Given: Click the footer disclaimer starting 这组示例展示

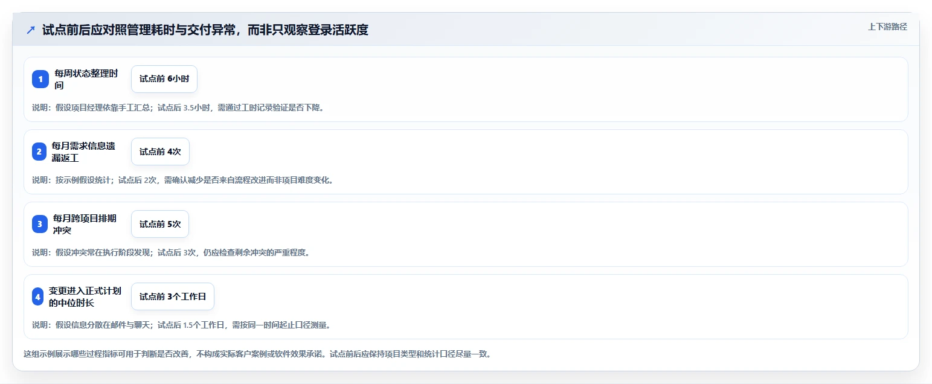Looking at the screenshot, I should 257,354.
